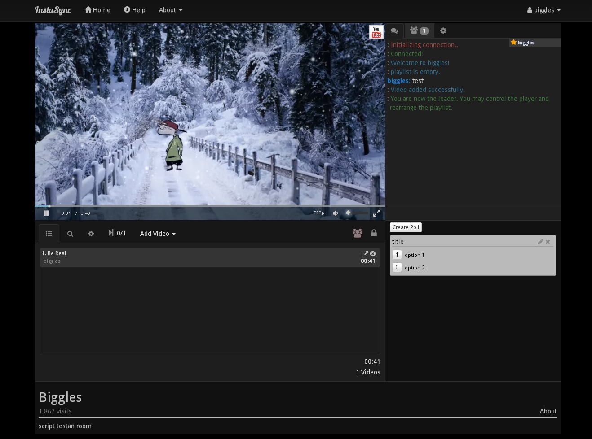This screenshot has height=439, width=592.
Task: Expand the Add Video dropdown
Action: [x=158, y=234]
